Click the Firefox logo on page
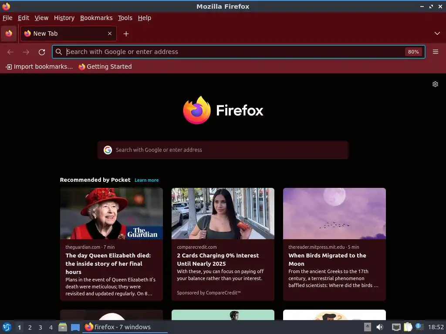Screen dimensions: 446x334 tap(223, 110)
